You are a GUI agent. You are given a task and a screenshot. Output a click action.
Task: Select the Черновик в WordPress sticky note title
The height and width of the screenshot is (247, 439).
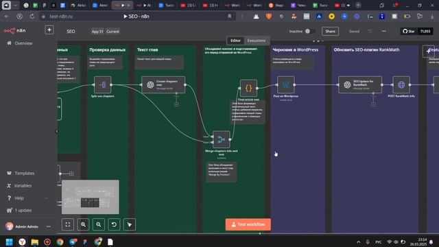[x=296, y=49]
